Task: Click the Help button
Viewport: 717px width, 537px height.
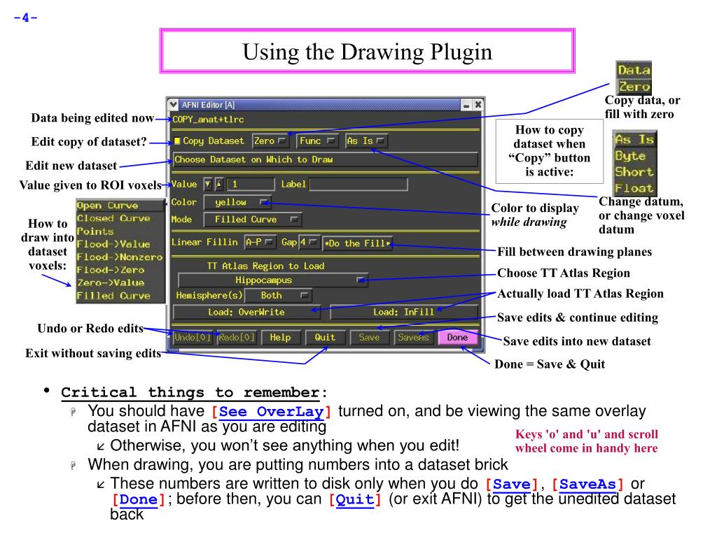Action: (x=280, y=338)
